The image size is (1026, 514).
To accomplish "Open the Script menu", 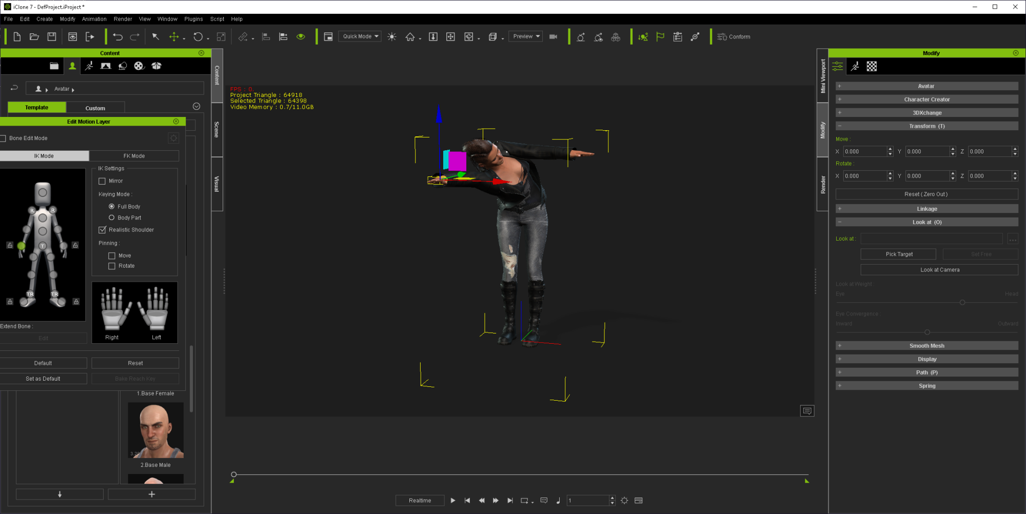I will [x=217, y=19].
